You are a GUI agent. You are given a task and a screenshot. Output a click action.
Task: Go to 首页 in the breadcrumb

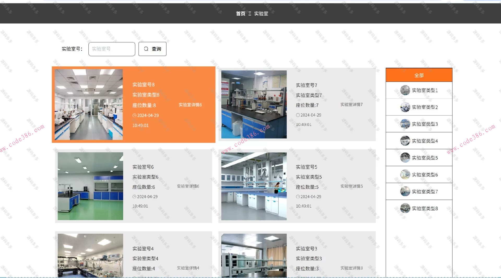pos(240,14)
